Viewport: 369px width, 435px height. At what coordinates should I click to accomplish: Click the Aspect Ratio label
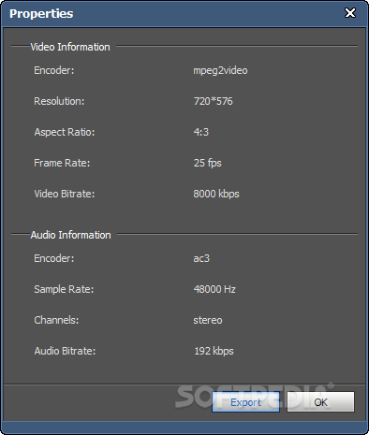point(65,132)
